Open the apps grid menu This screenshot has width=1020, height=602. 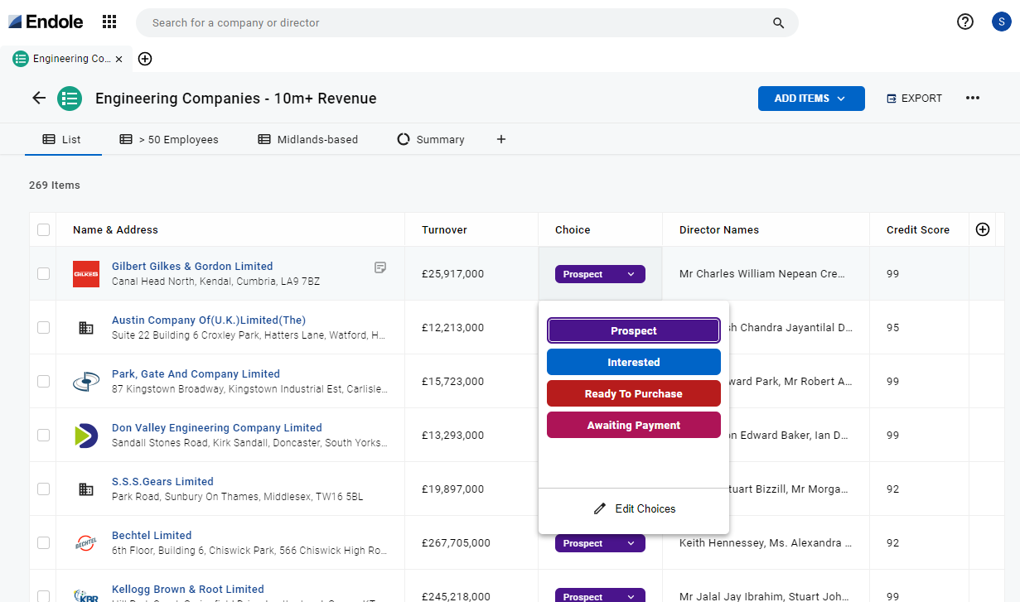tap(109, 22)
